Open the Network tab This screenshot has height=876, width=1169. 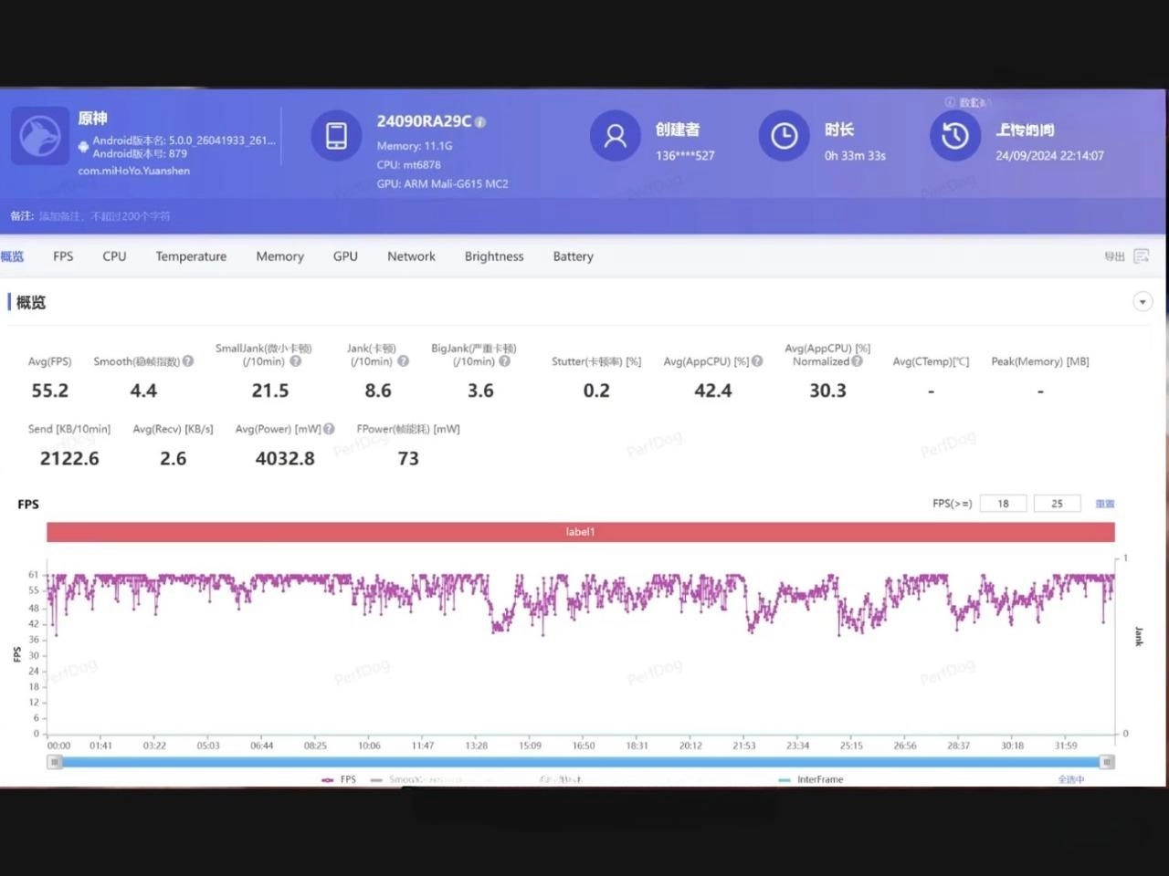click(x=411, y=256)
